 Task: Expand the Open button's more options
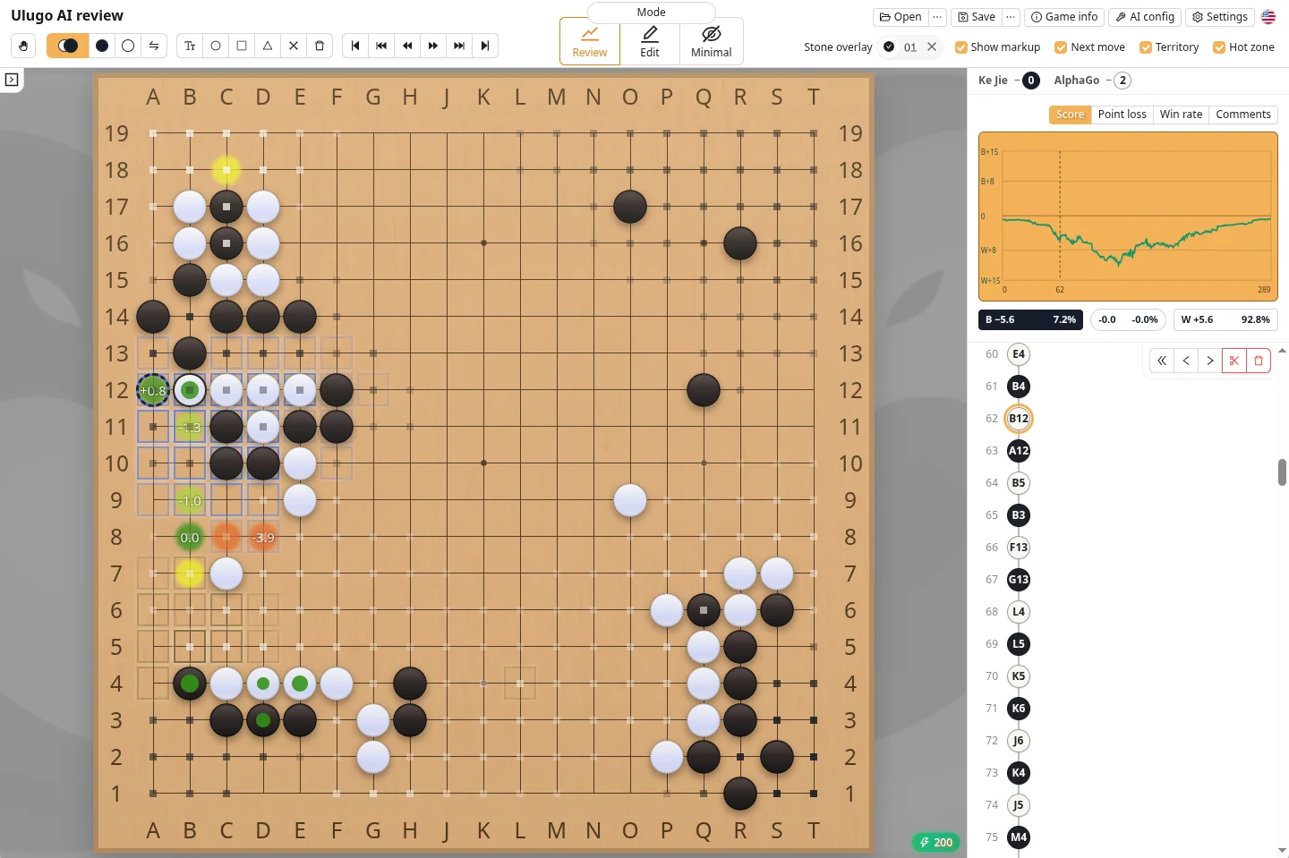pos(937,17)
